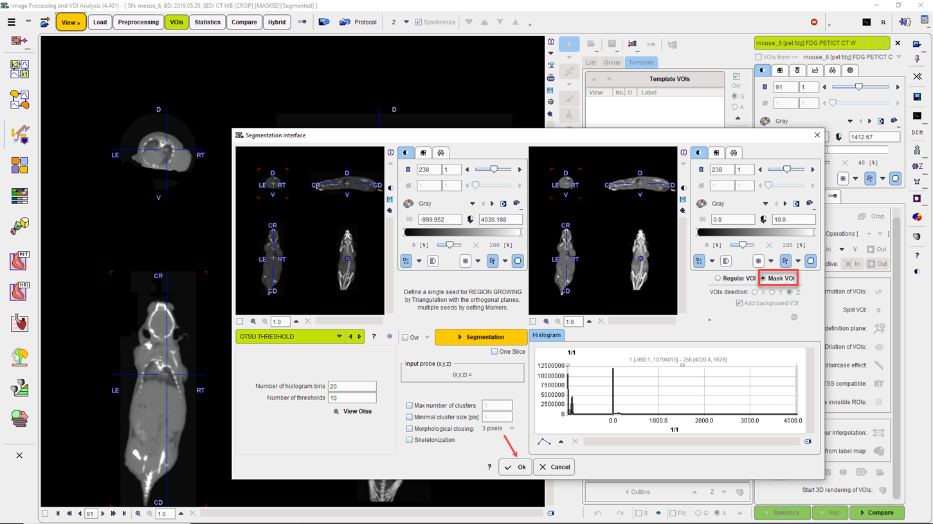This screenshot has width=933, height=524.
Task: Enable the One Slice checkbox
Action: pyautogui.click(x=494, y=351)
